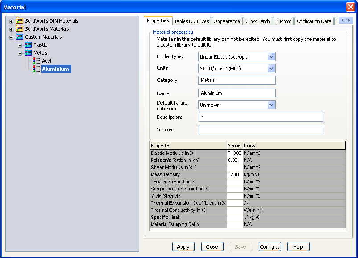358x258 pixels.
Task: Open the Custom tab
Action: [283, 21]
